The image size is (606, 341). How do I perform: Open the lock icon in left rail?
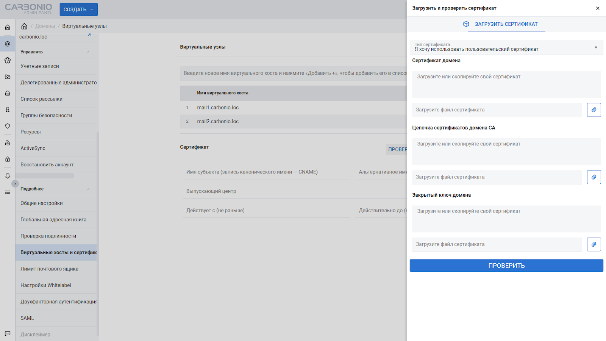[8, 160]
